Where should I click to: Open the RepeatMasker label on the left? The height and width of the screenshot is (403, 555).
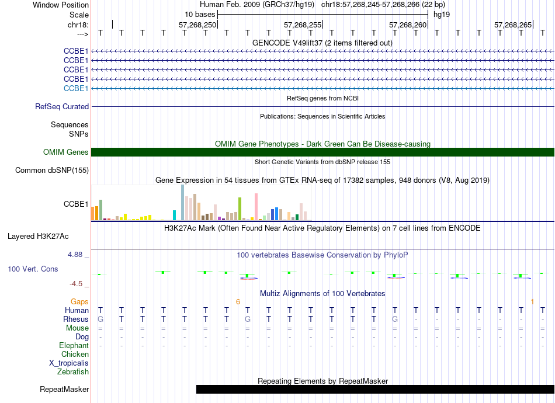coord(64,389)
